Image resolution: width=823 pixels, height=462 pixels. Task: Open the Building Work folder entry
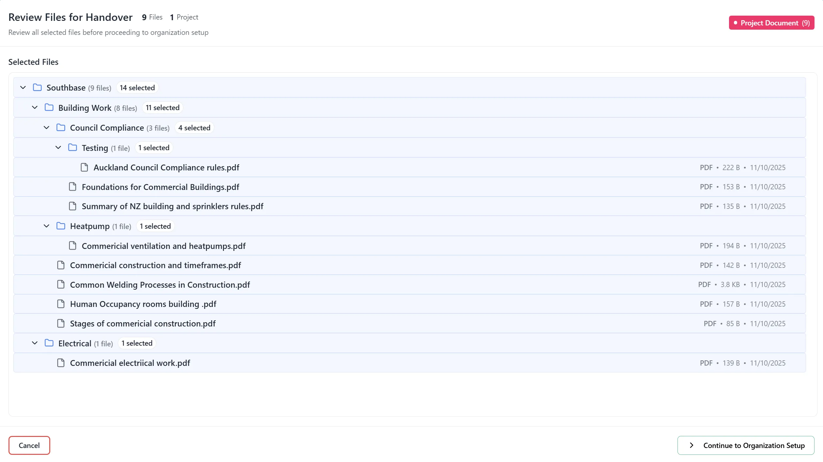84,108
